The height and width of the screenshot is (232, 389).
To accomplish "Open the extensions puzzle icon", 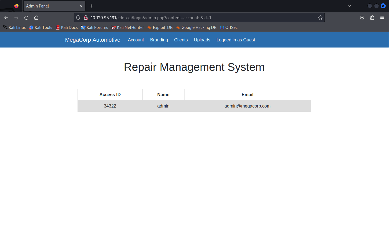I will click(x=372, y=18).
